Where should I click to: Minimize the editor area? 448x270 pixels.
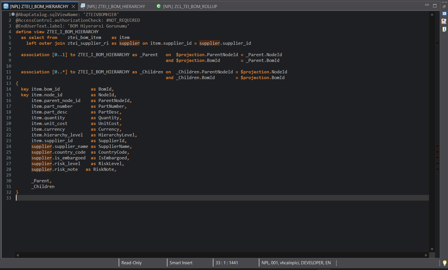(427, 5)
